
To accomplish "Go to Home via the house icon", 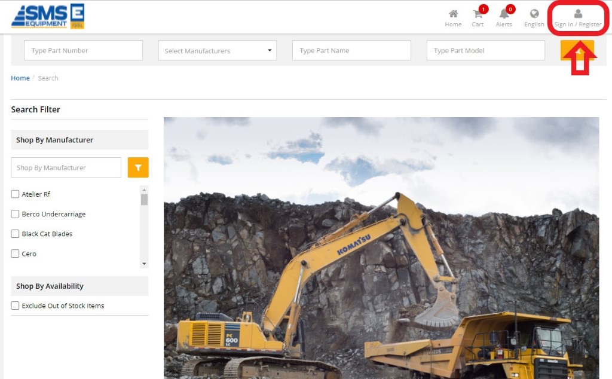I will (x=453, y=14).
